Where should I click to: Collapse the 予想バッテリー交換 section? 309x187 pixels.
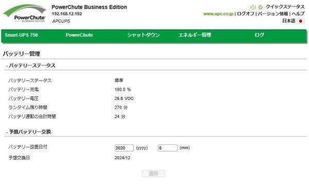point(28,132)
